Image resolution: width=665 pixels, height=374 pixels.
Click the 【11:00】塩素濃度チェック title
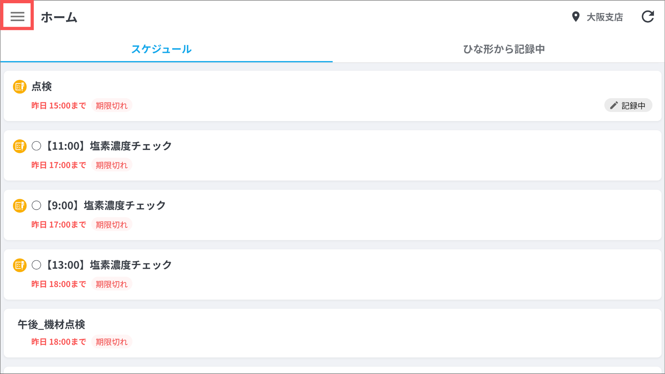tap(108, 146)
